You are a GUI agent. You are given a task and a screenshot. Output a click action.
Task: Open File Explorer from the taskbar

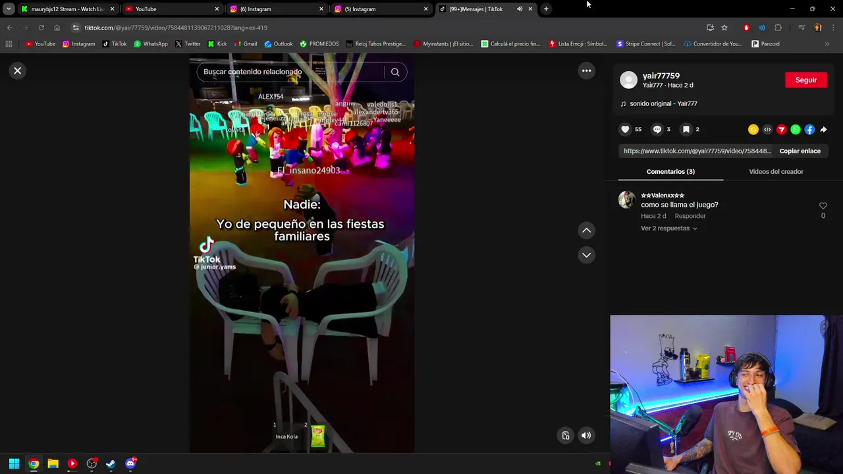[53, 463]
